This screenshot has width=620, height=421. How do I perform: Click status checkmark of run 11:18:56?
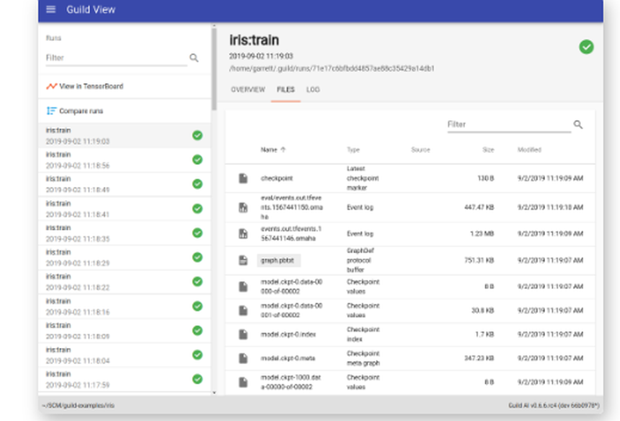coord(197,160)
